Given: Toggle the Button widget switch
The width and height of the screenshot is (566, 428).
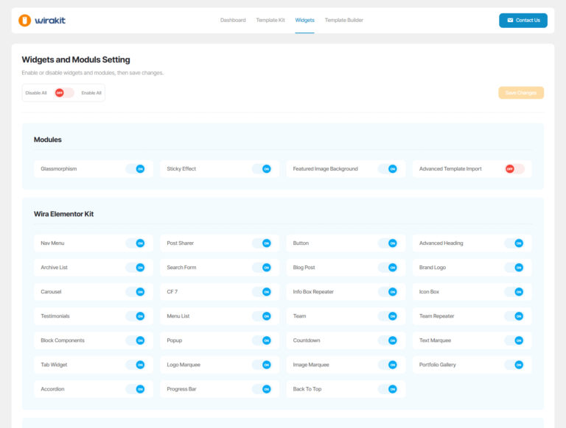Looking at the screenshot, I should click(388, 243).
